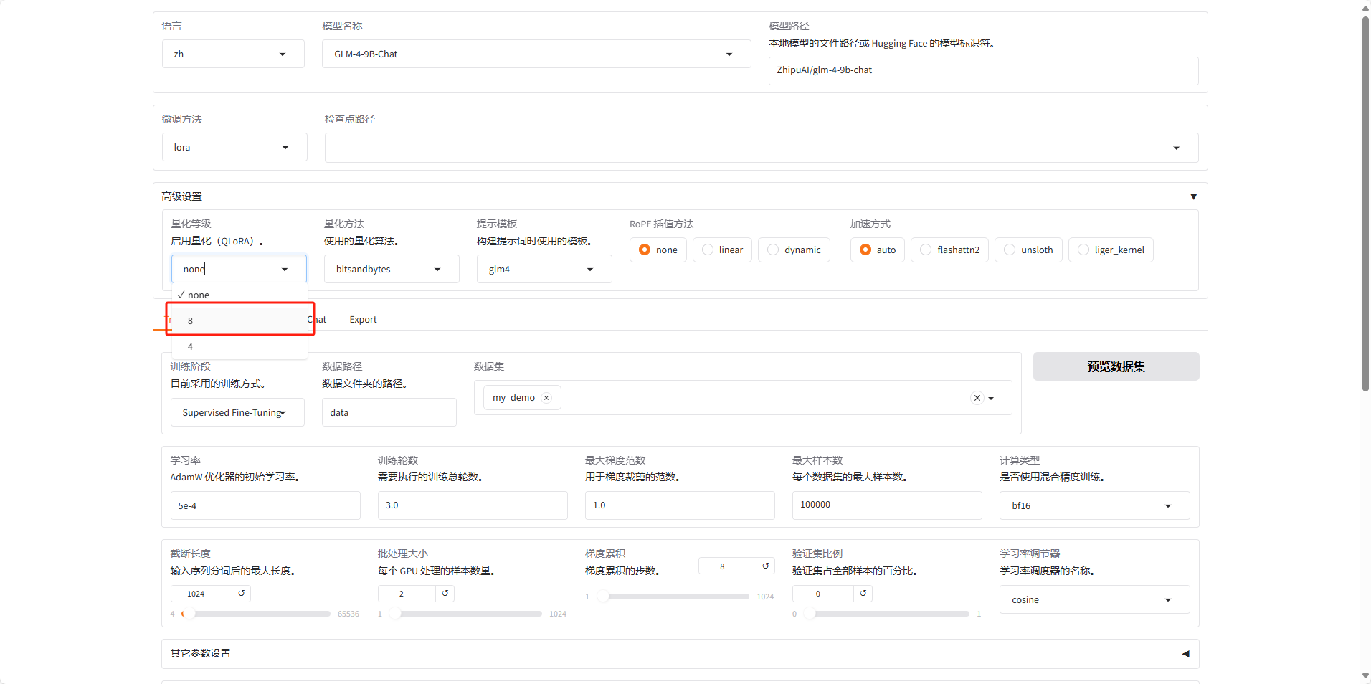Choose flashattn2 acceleration option

click(949, 250)
